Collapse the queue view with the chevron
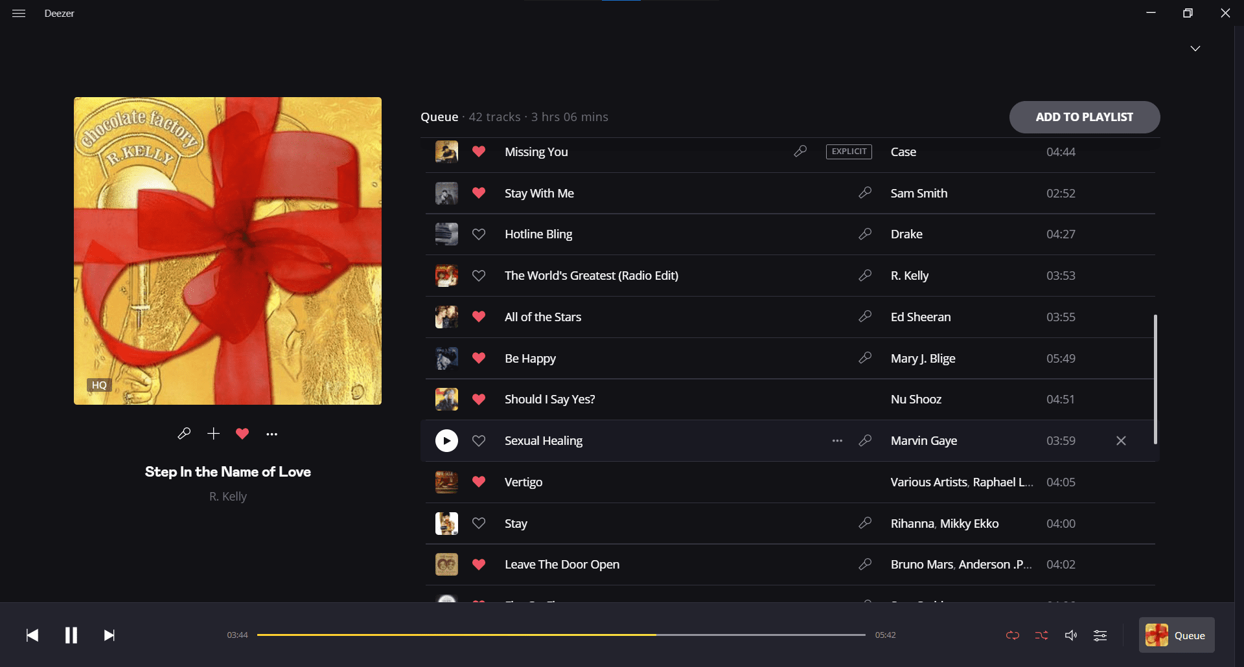Viewport: 1244px width, 667px height. click(1195, 49)
